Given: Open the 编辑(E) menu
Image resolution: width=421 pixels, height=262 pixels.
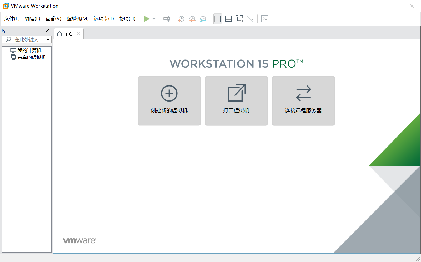Looking at the screenshot, I should pos(33,19).
